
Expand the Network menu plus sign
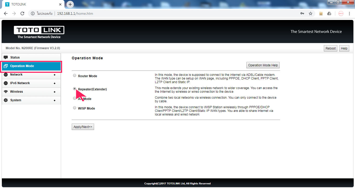(x=55, y=75)
